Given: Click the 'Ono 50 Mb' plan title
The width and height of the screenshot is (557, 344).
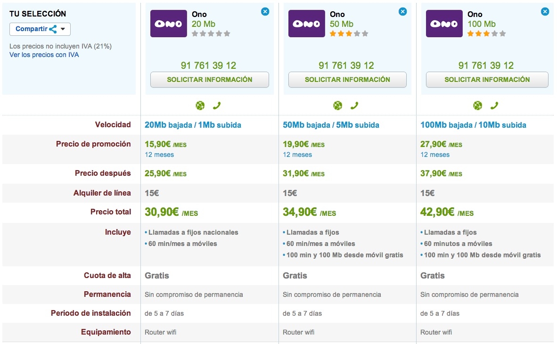Looking at the screenshot, I should pyautogui.click(x=341, y=19).
